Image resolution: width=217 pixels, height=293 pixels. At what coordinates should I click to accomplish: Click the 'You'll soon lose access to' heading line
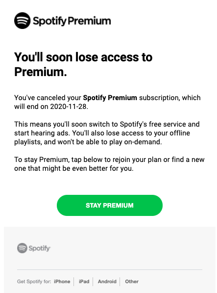click(x=83, y=57)
